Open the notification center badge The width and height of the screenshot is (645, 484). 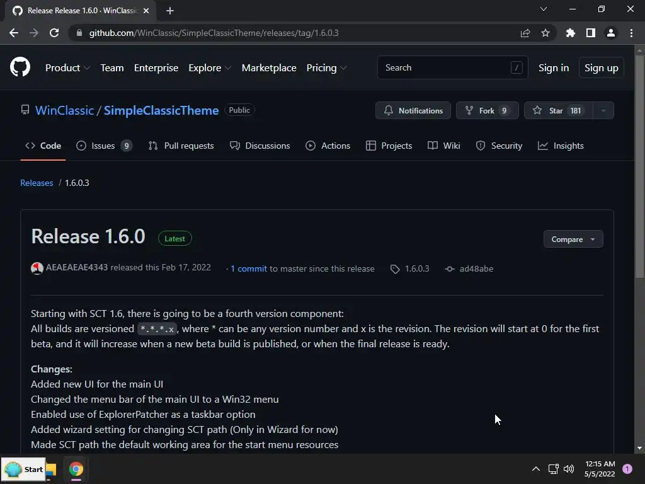(x=627, y=469)
